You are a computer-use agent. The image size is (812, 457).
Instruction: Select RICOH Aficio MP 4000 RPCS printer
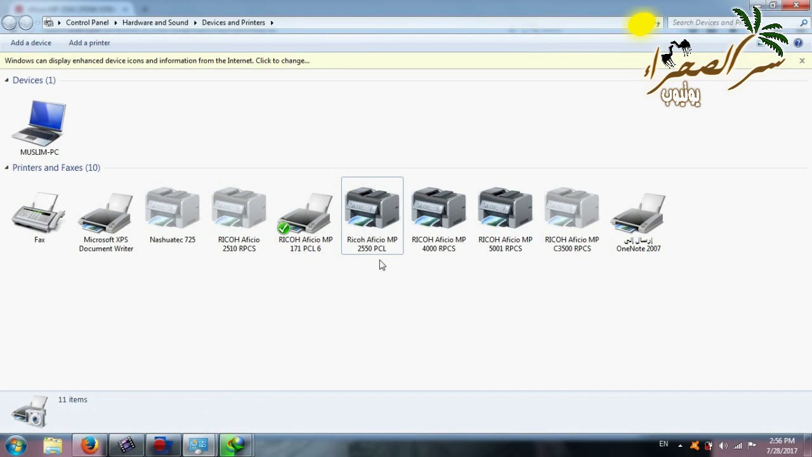click(438, 209)
